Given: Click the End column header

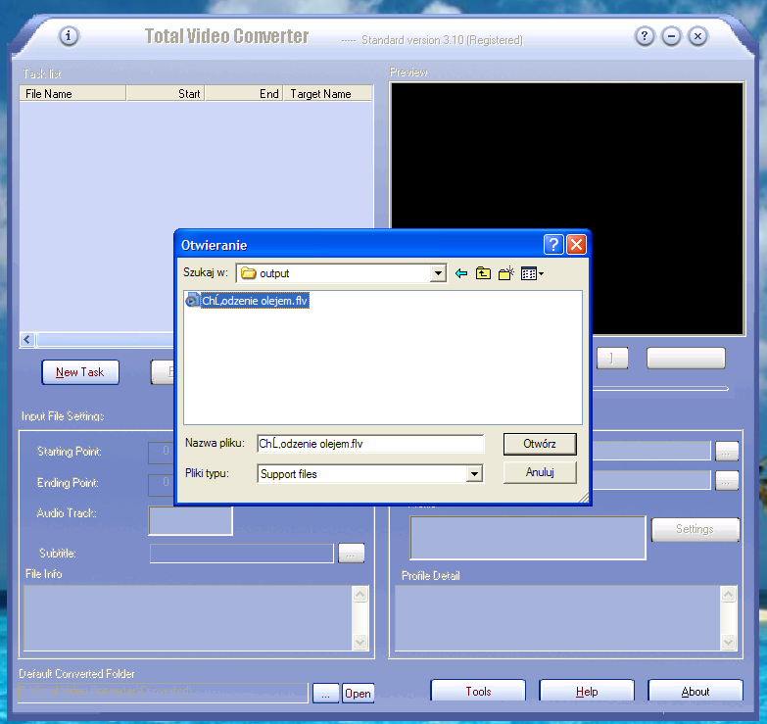Looking at the screenshot, I should 244,93.
